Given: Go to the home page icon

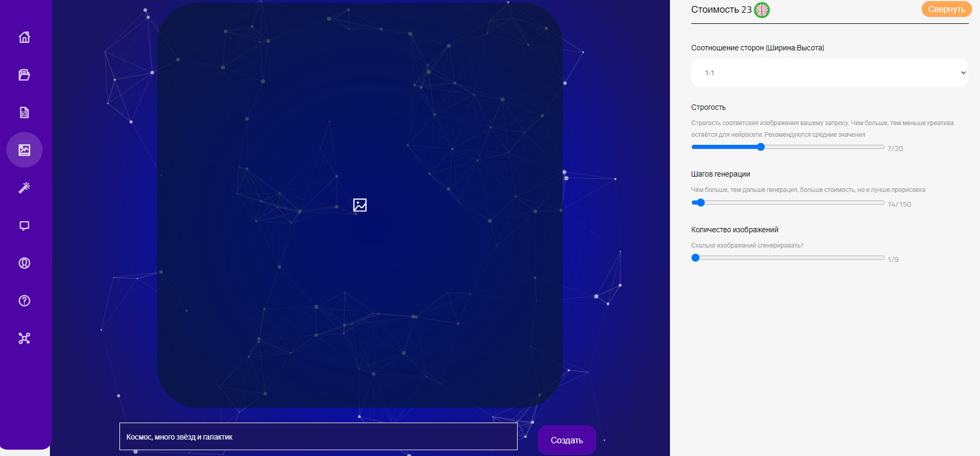Looking at the screenshot, I should [24, 37].
